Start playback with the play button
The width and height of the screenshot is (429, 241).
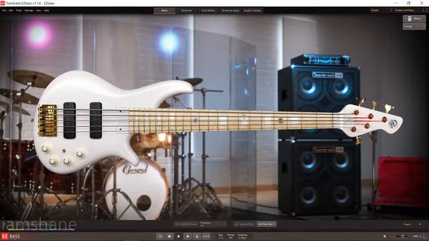pos(179,236)
